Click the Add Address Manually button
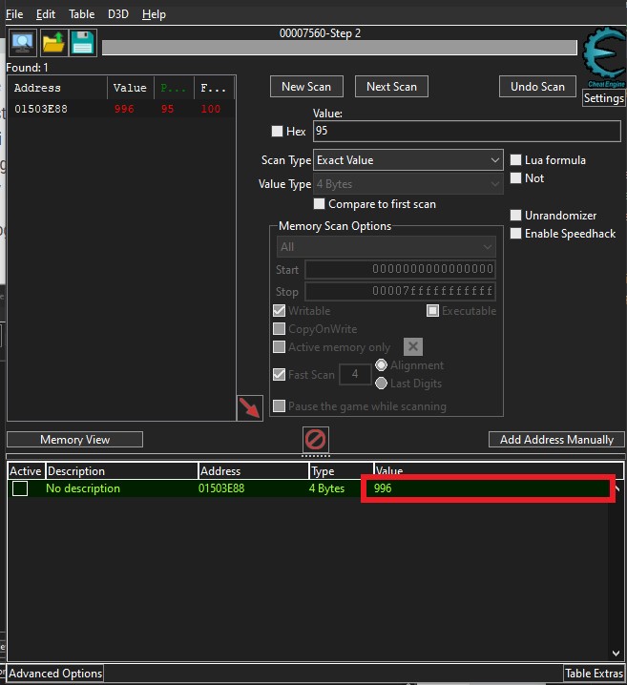The height and width of the screenshot is (685, 627). coord(556,440)
